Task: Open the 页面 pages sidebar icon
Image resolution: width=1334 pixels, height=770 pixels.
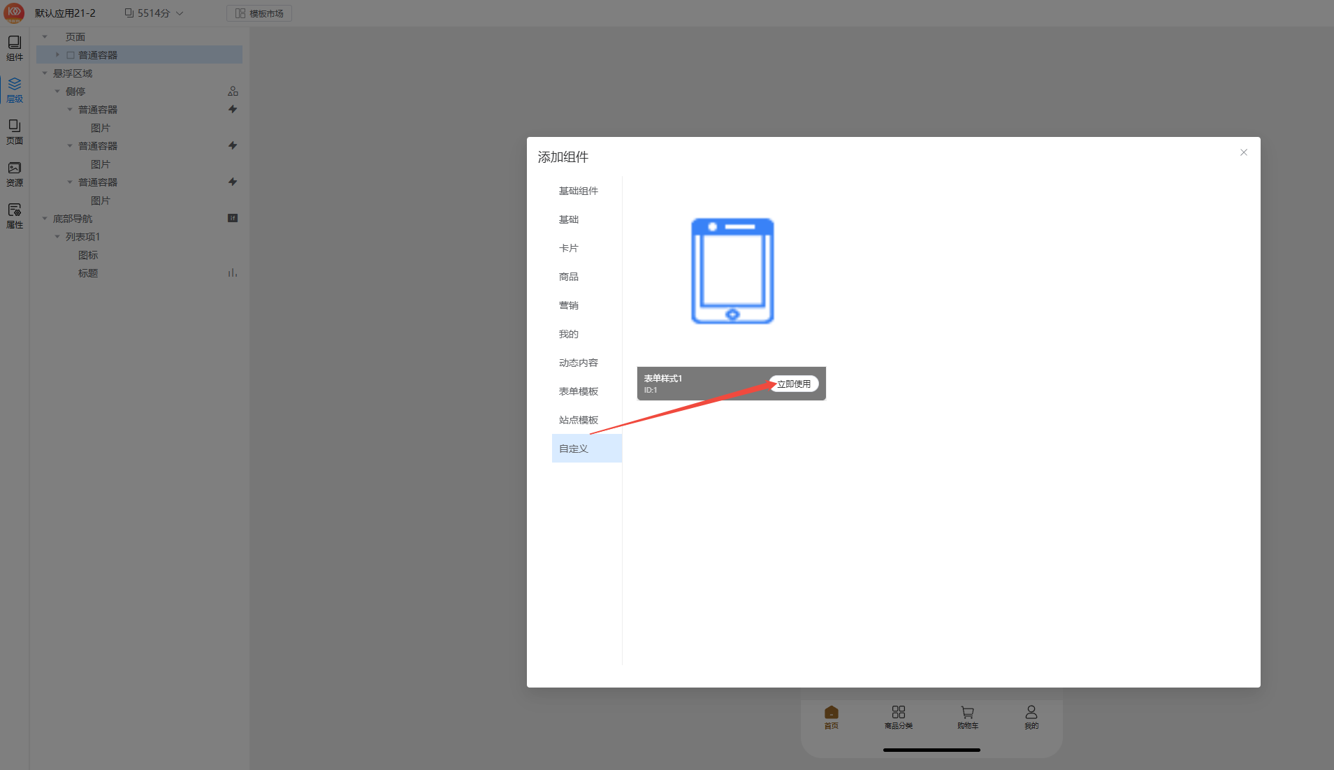Action: (14, 131)
